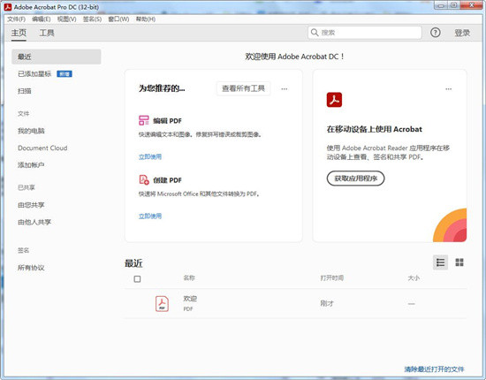The height and width of the screenshot is (380, 486).
Task: Click 查看所有工具 button
Action: (x=243, y=88)
